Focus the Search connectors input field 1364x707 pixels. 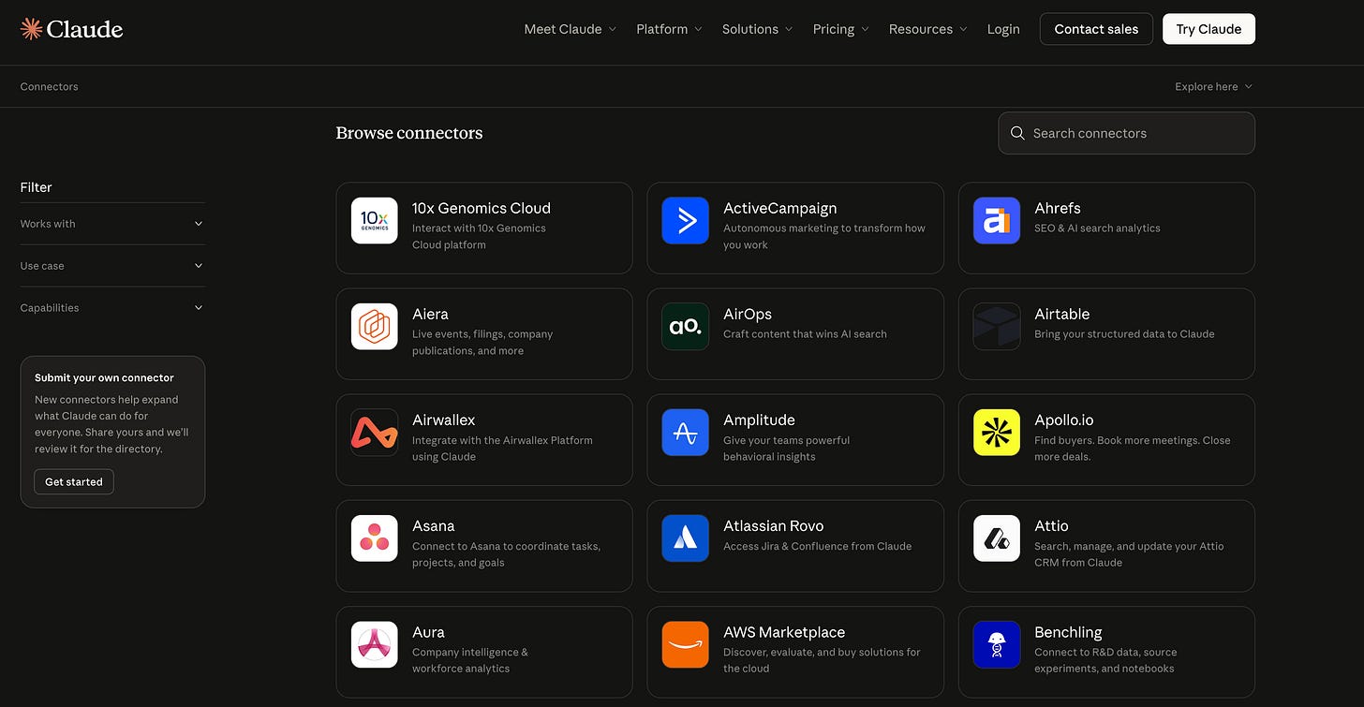[1126, 133]
